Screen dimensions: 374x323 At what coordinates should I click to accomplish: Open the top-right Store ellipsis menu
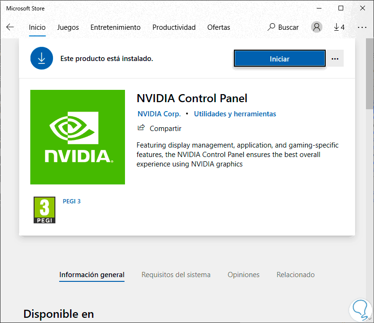point(362,27)
